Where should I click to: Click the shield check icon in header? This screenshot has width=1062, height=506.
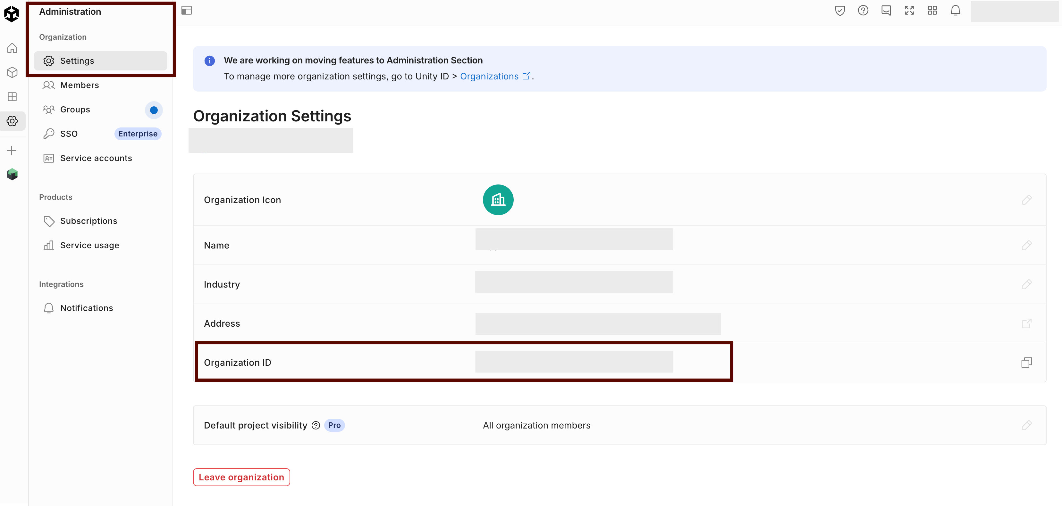[x=840, y=11]
